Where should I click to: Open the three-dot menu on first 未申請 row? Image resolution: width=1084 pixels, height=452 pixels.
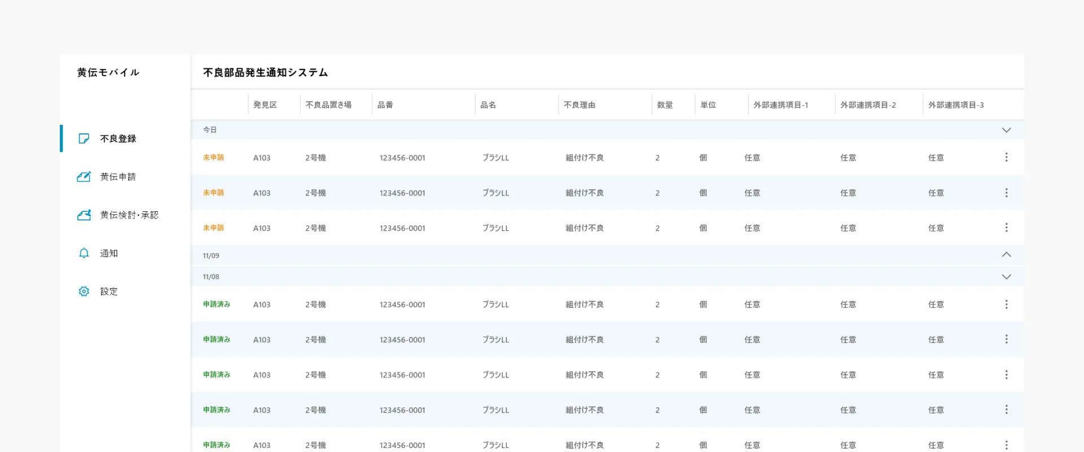(1006, 158)
